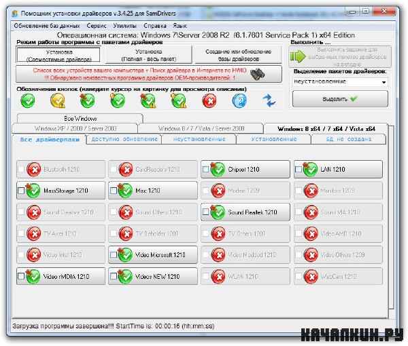Click the green check icon beside LAN 1210
This screenshot has height=346, width=408.
311,170
